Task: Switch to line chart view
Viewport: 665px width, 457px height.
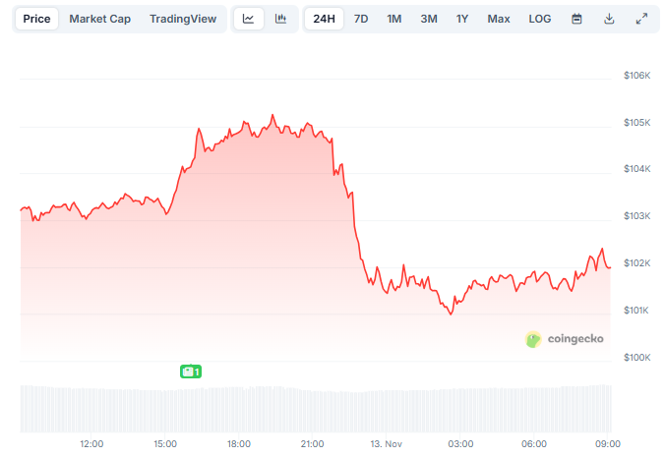Action: pos(249,19)
